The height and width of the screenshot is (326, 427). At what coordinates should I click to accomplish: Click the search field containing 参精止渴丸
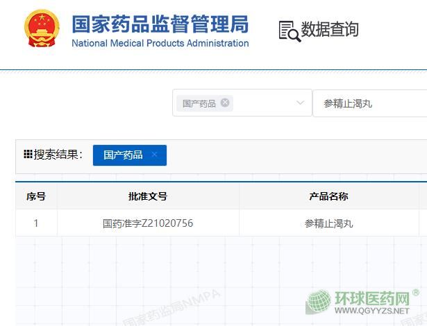tap(368, 103)
